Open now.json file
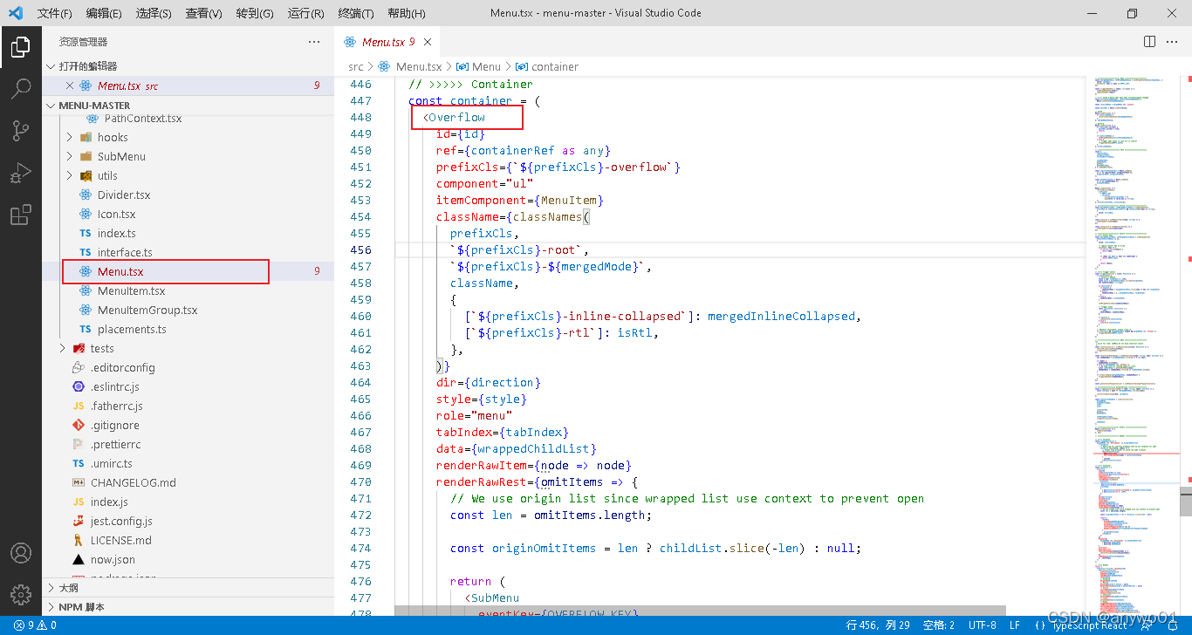Screen dimensions: 1192x635 (113, 559)
